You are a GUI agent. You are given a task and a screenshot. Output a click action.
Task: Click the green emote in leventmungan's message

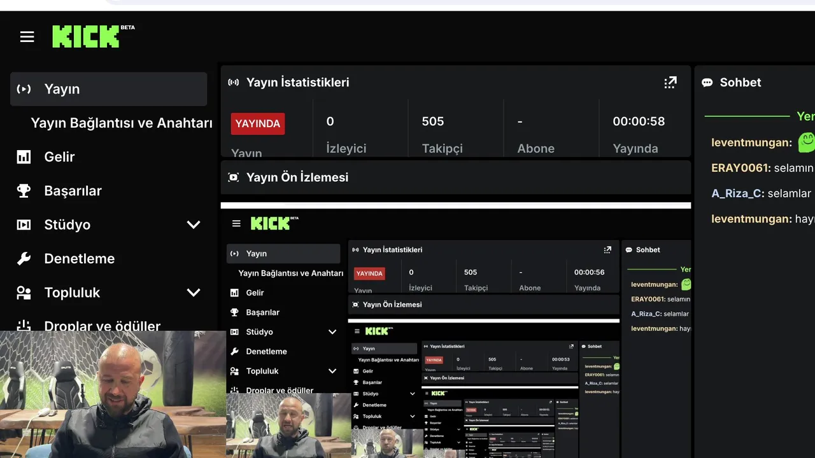(x=807, y=142)
